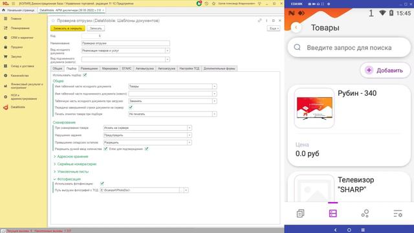The width and height of the screenshot is (414, 233).
Task: Click the notifications bell with red badge
Action: [x=199, y=3]
